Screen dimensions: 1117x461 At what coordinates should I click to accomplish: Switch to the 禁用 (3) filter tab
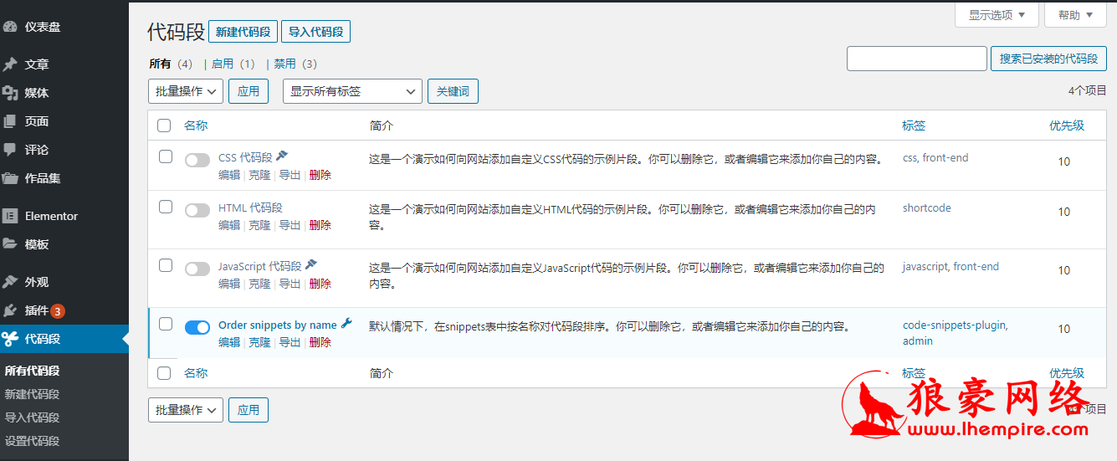295,64
